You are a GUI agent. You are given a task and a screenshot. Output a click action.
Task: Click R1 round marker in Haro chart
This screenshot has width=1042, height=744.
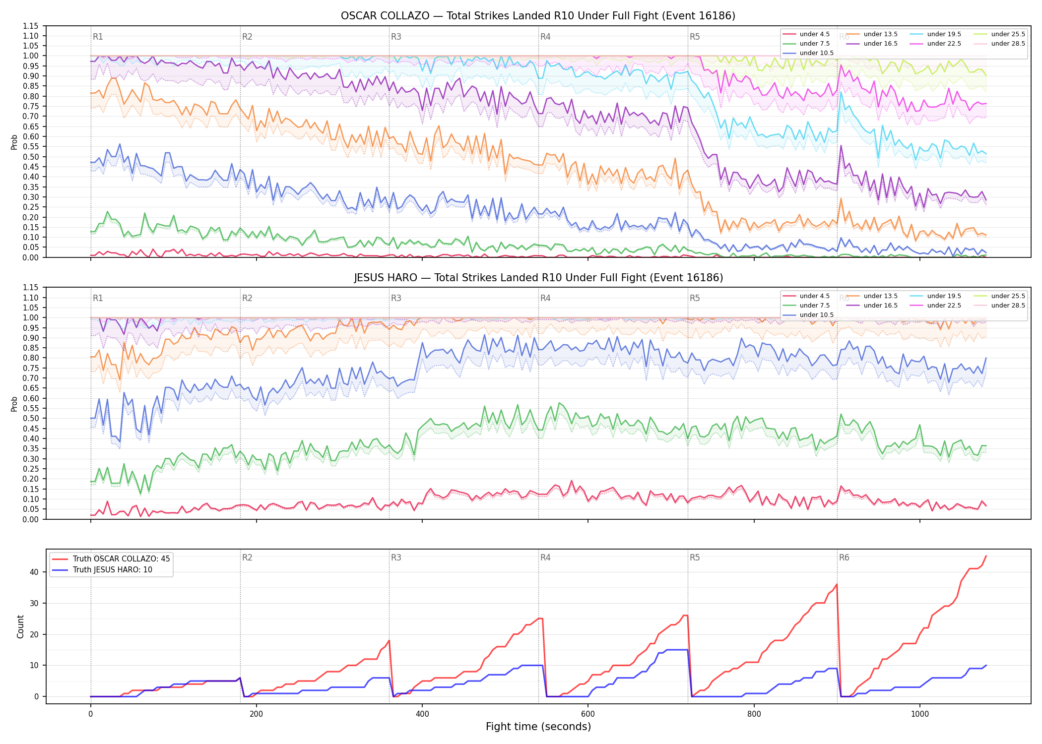point(98,299)
